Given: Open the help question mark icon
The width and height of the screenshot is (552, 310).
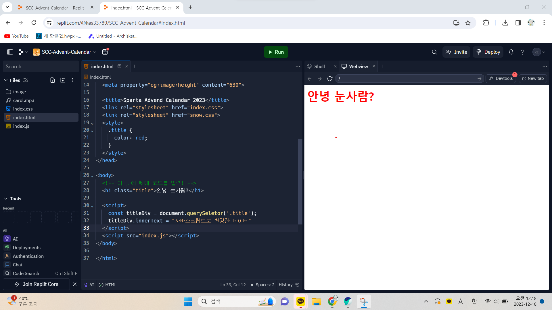Looking at the screenshot, I should tap(523, 52).
